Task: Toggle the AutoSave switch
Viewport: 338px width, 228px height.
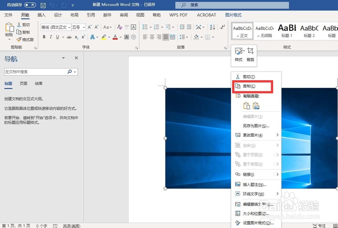Action: (30, 5)
